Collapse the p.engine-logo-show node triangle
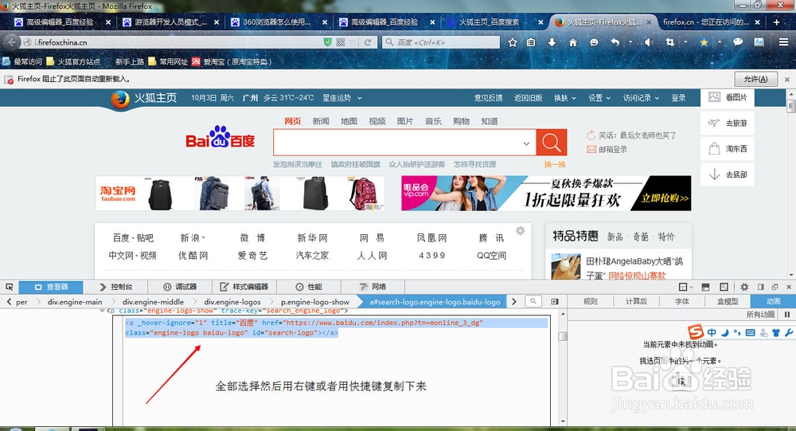This screenshot has height=431, width=796. (103, 310)
